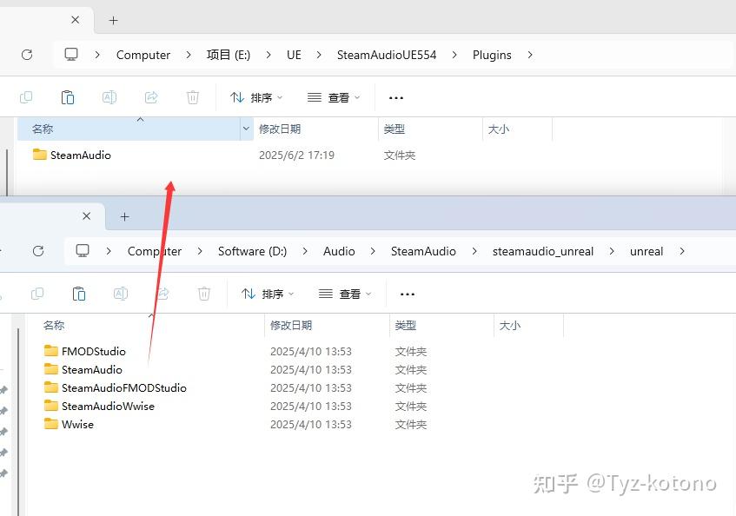Click the steamaudio_unreal breadcrumb in the bottom window
The width and height of the screenshot is (736, 516).
point(543,251)
